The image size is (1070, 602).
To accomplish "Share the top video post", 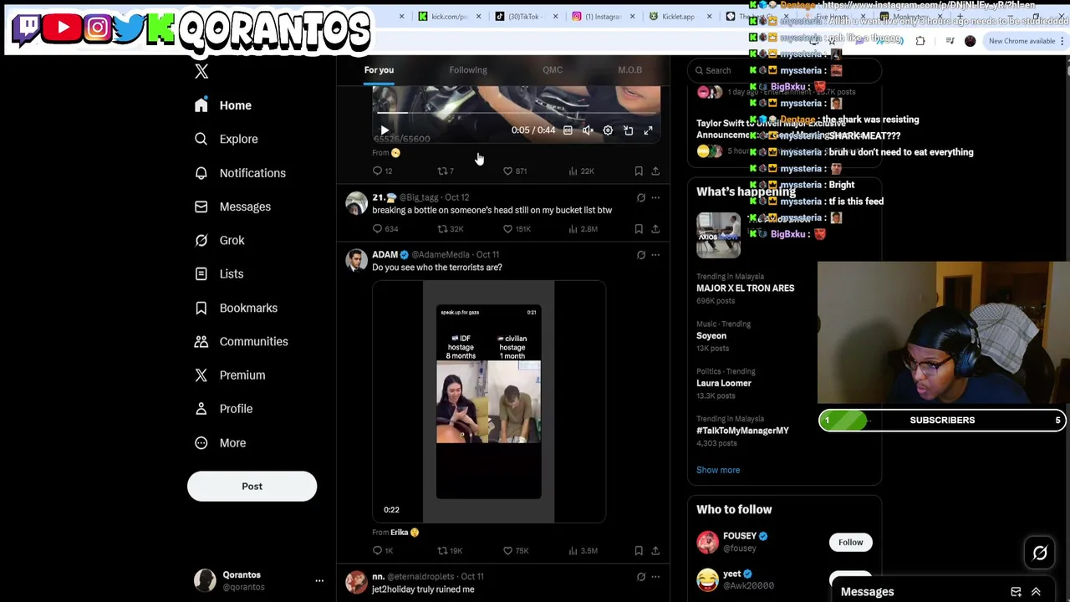I will pos(655,171).
